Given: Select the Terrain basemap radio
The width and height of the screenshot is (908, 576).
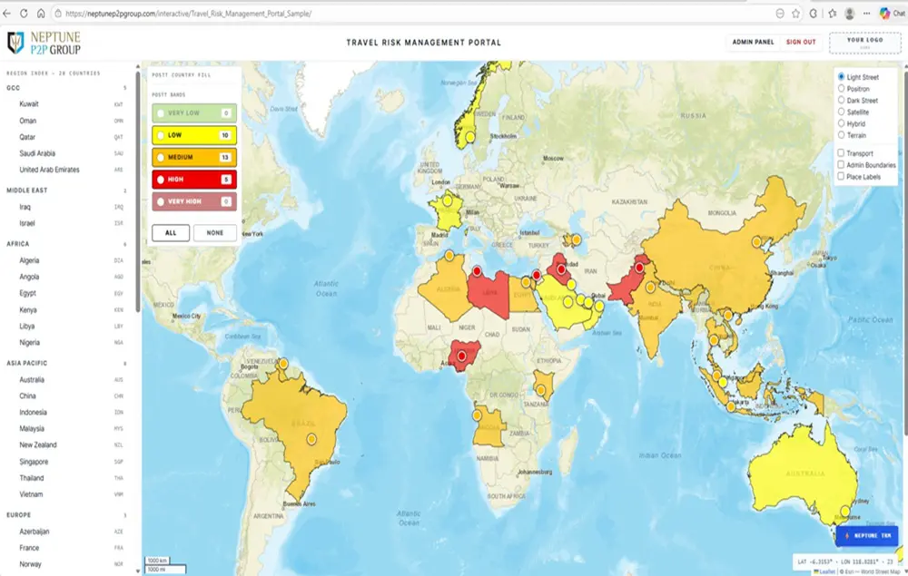Looking at the screenshot, I should pos(842,135).
